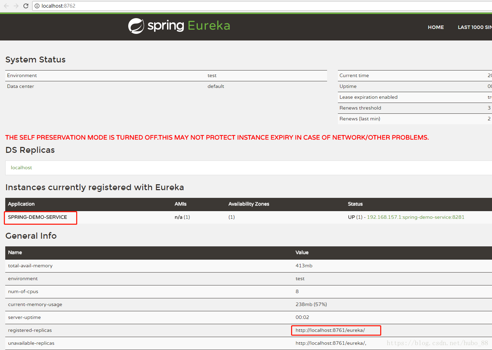Click the Application column header
The width and height of the screenshot is (492, 350).
tap(21, 204)
